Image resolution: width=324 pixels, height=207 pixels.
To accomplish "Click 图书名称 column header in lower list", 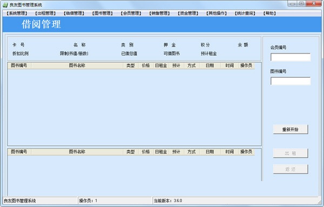I will click(x=77, y=152).
